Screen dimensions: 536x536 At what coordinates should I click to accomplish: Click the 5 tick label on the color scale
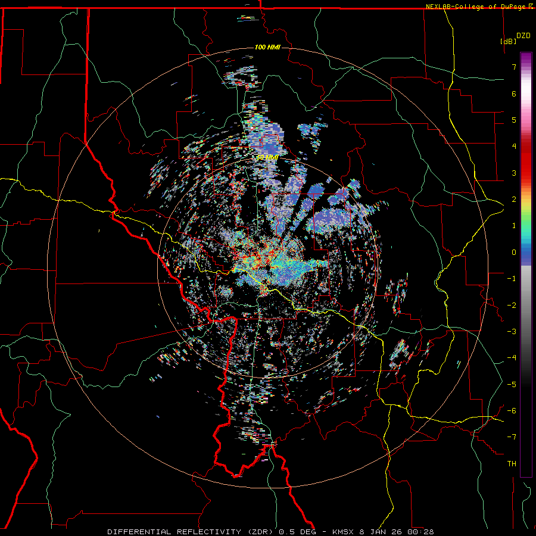coord(514,120)
